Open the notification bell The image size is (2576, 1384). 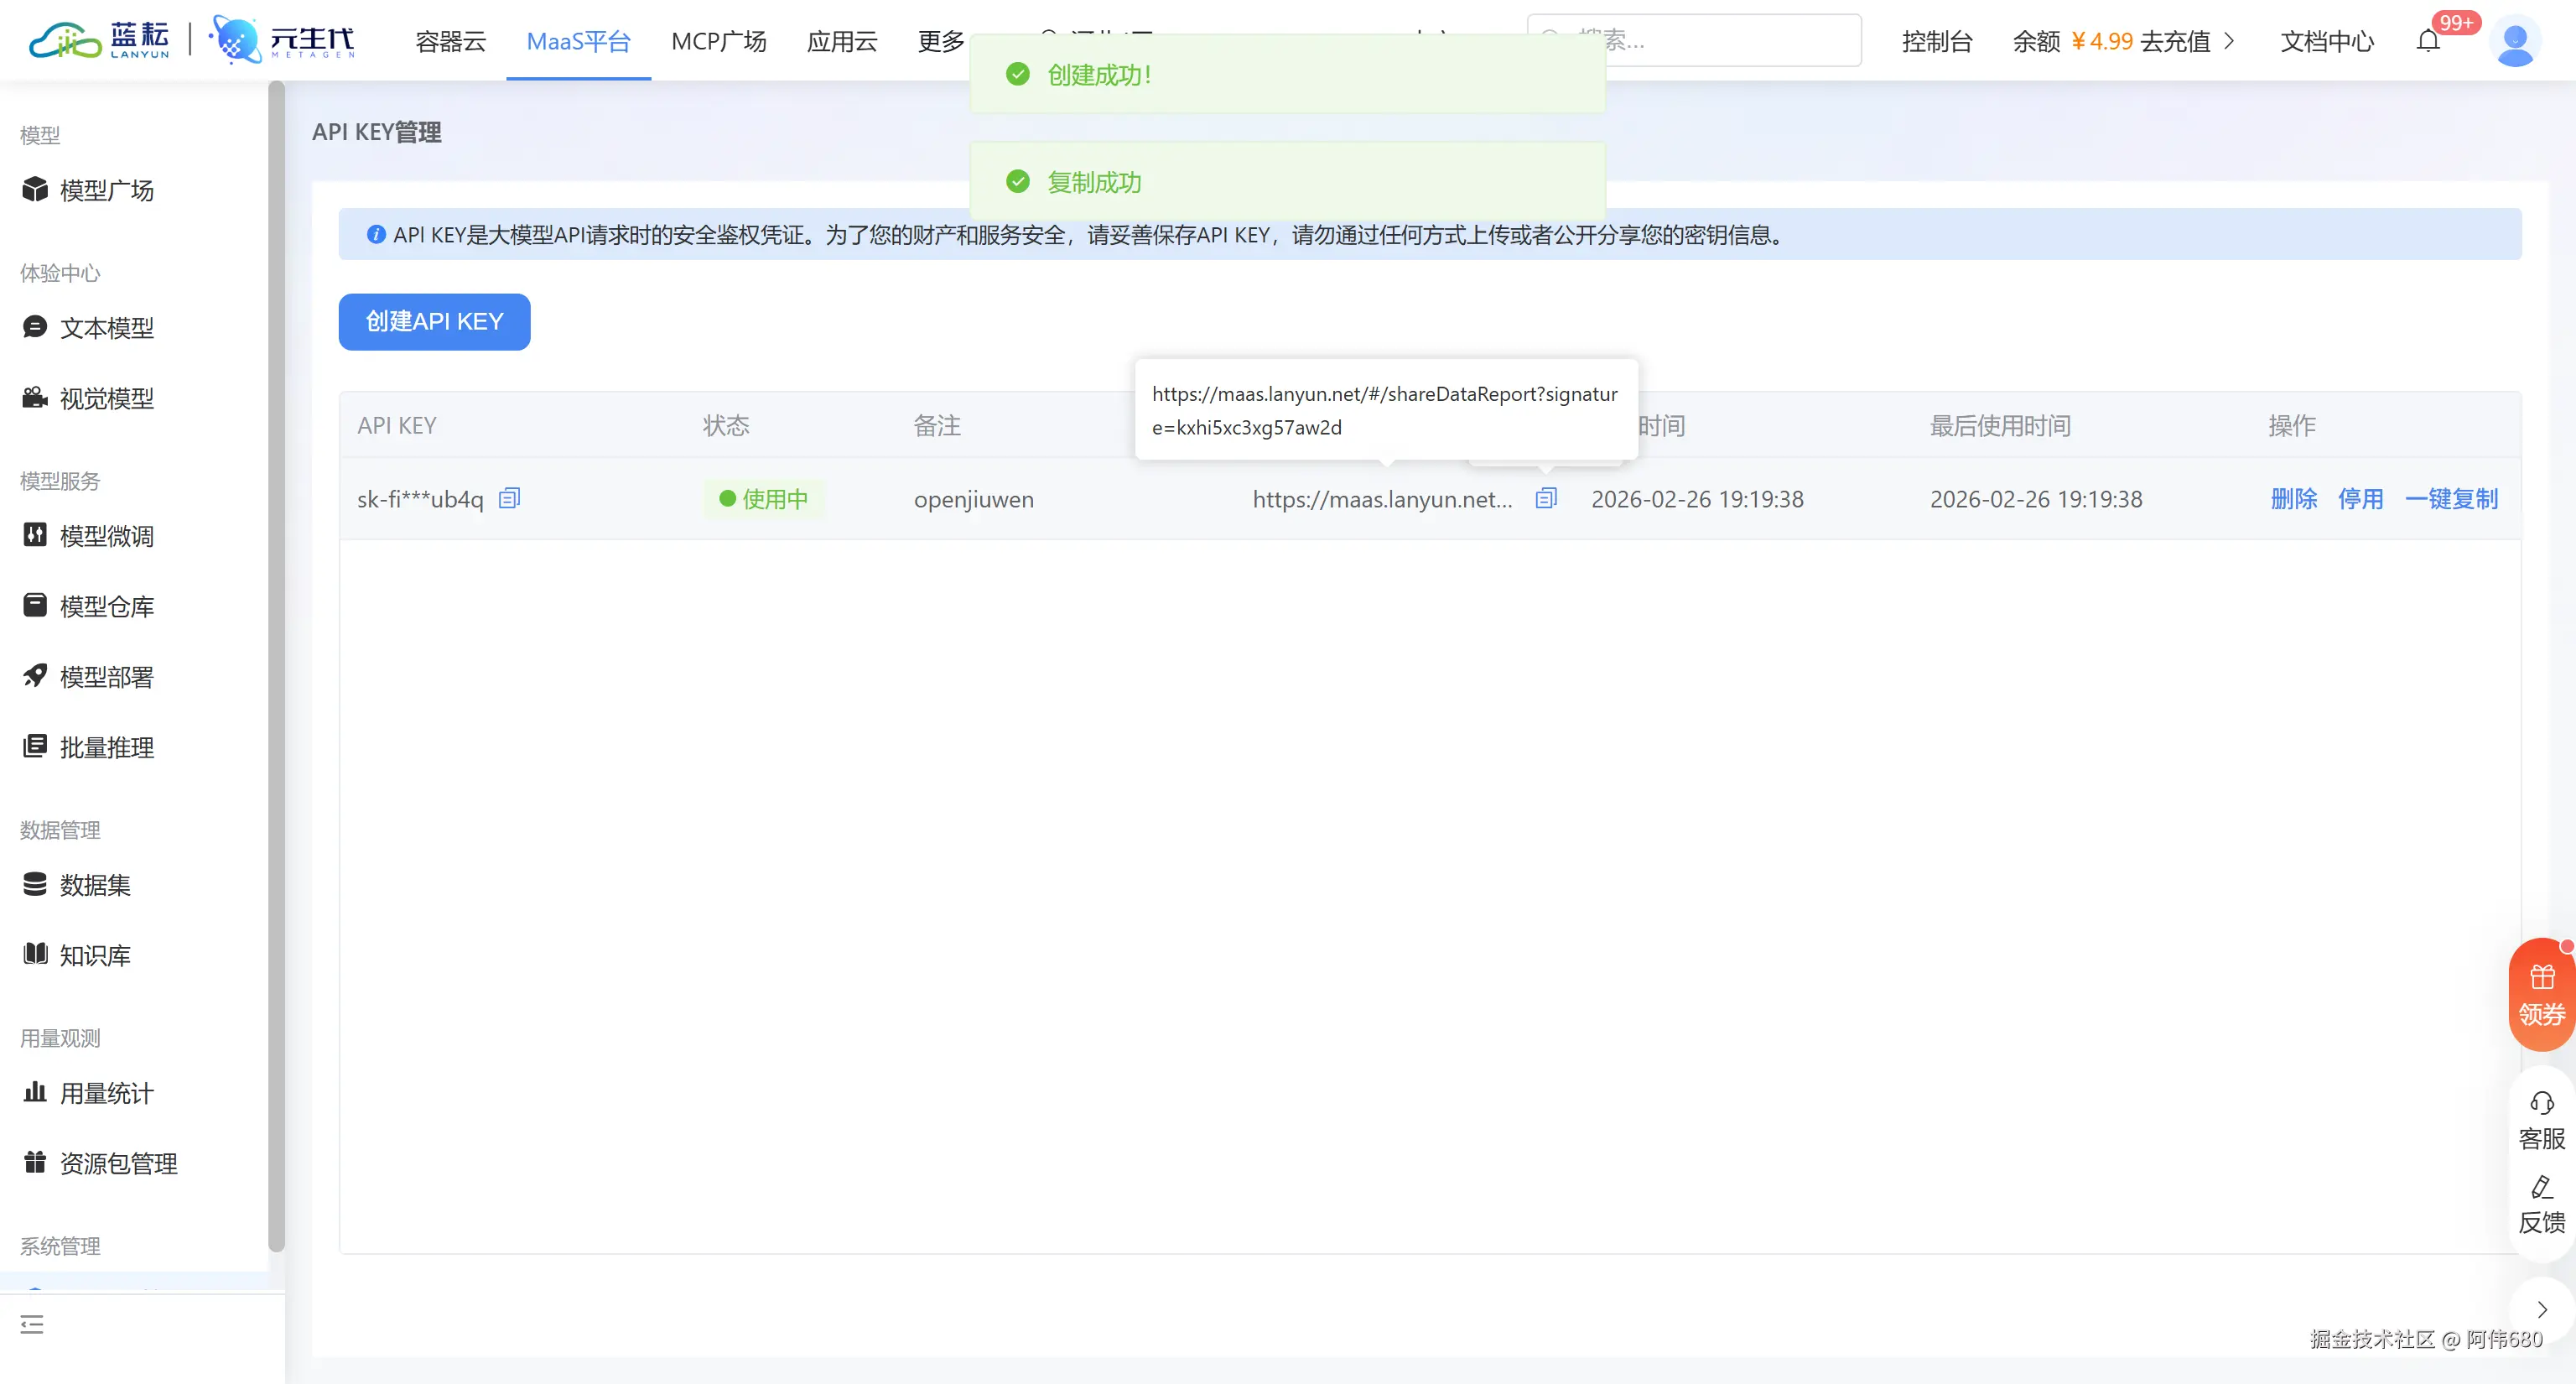click(x=2428, y=41)
